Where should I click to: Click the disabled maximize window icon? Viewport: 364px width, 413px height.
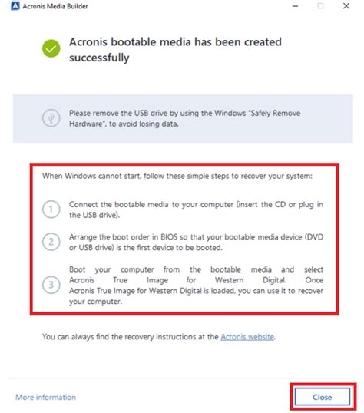(x=320, y=6)
